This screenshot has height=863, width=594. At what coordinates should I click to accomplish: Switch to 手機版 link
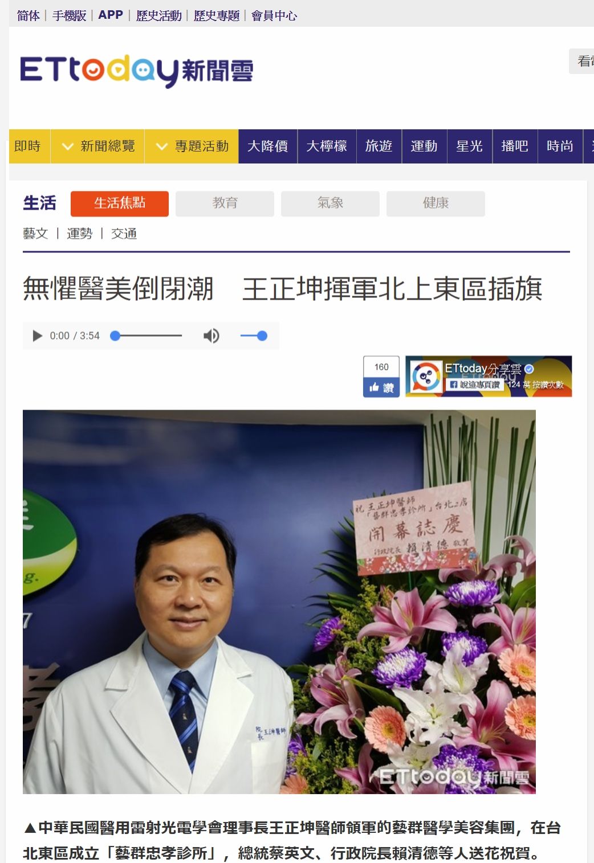point(70,16)
